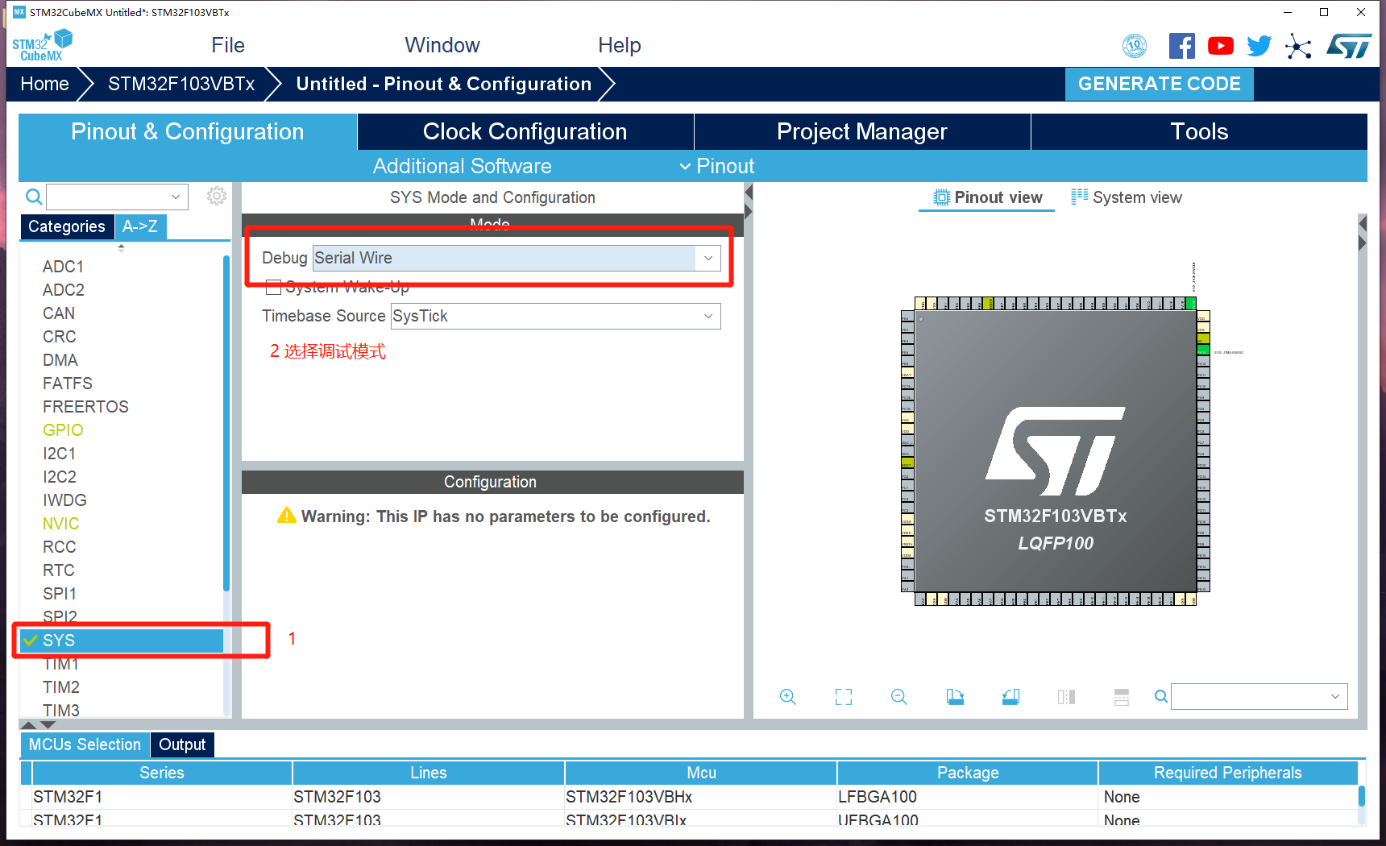
Task: Select I2C1 in the peripheral list
Action: [60, 454]
